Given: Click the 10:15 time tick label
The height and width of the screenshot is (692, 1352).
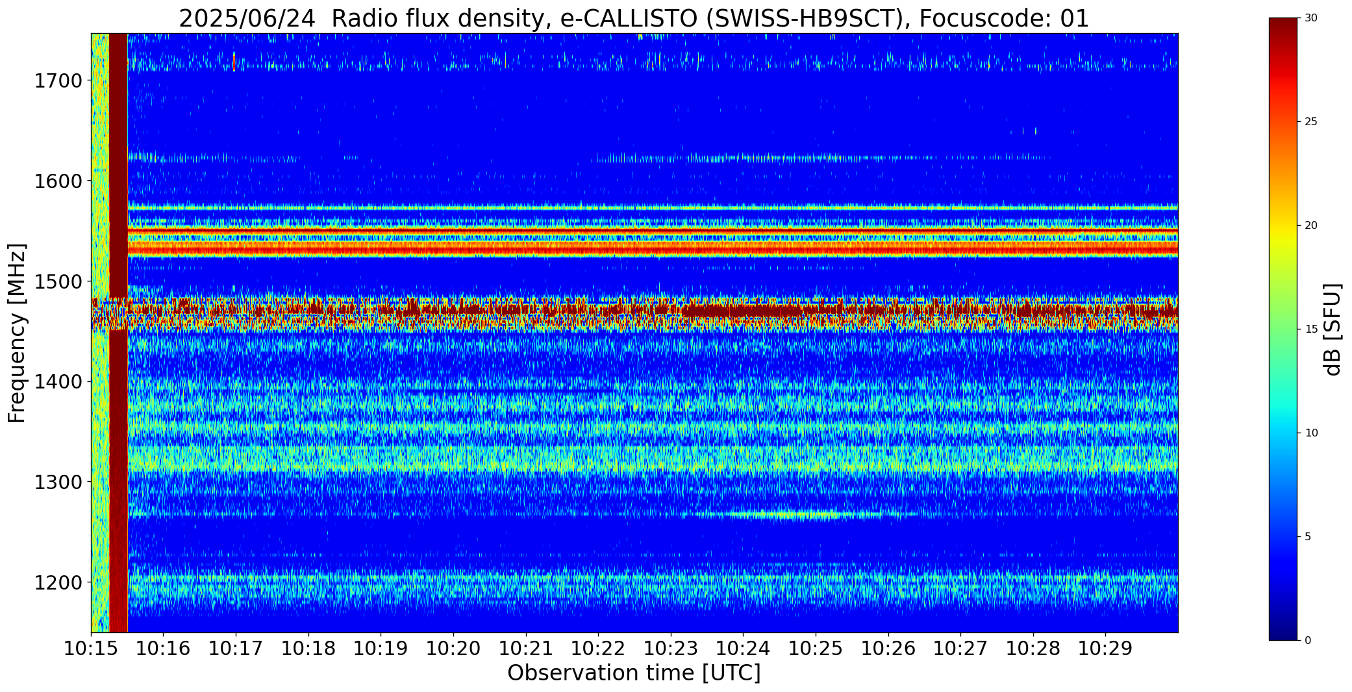Looking at the screenshot, I should click(91, 649).
